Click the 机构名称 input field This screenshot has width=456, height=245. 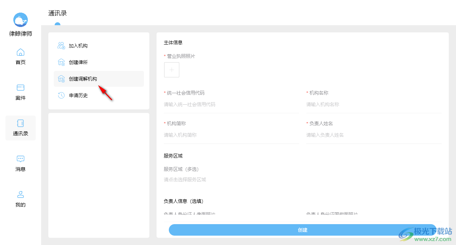[373, 104]
